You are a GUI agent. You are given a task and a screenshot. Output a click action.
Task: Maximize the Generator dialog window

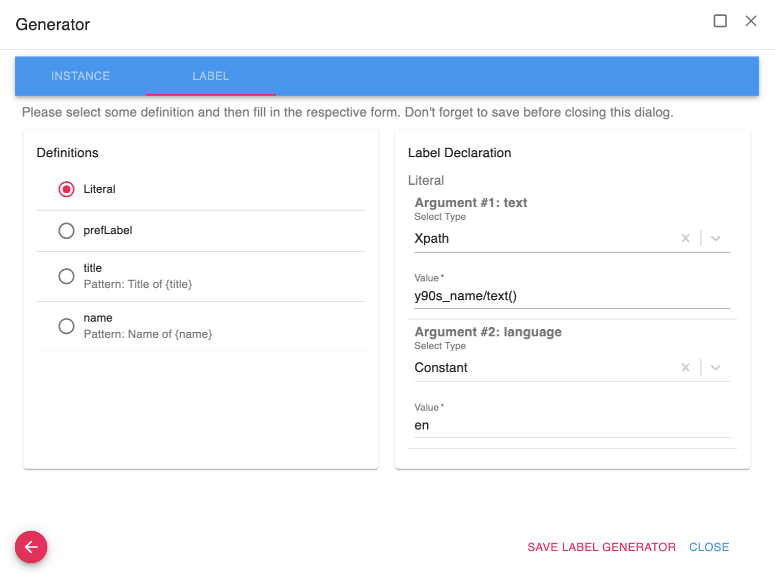(x=720, y=21)
